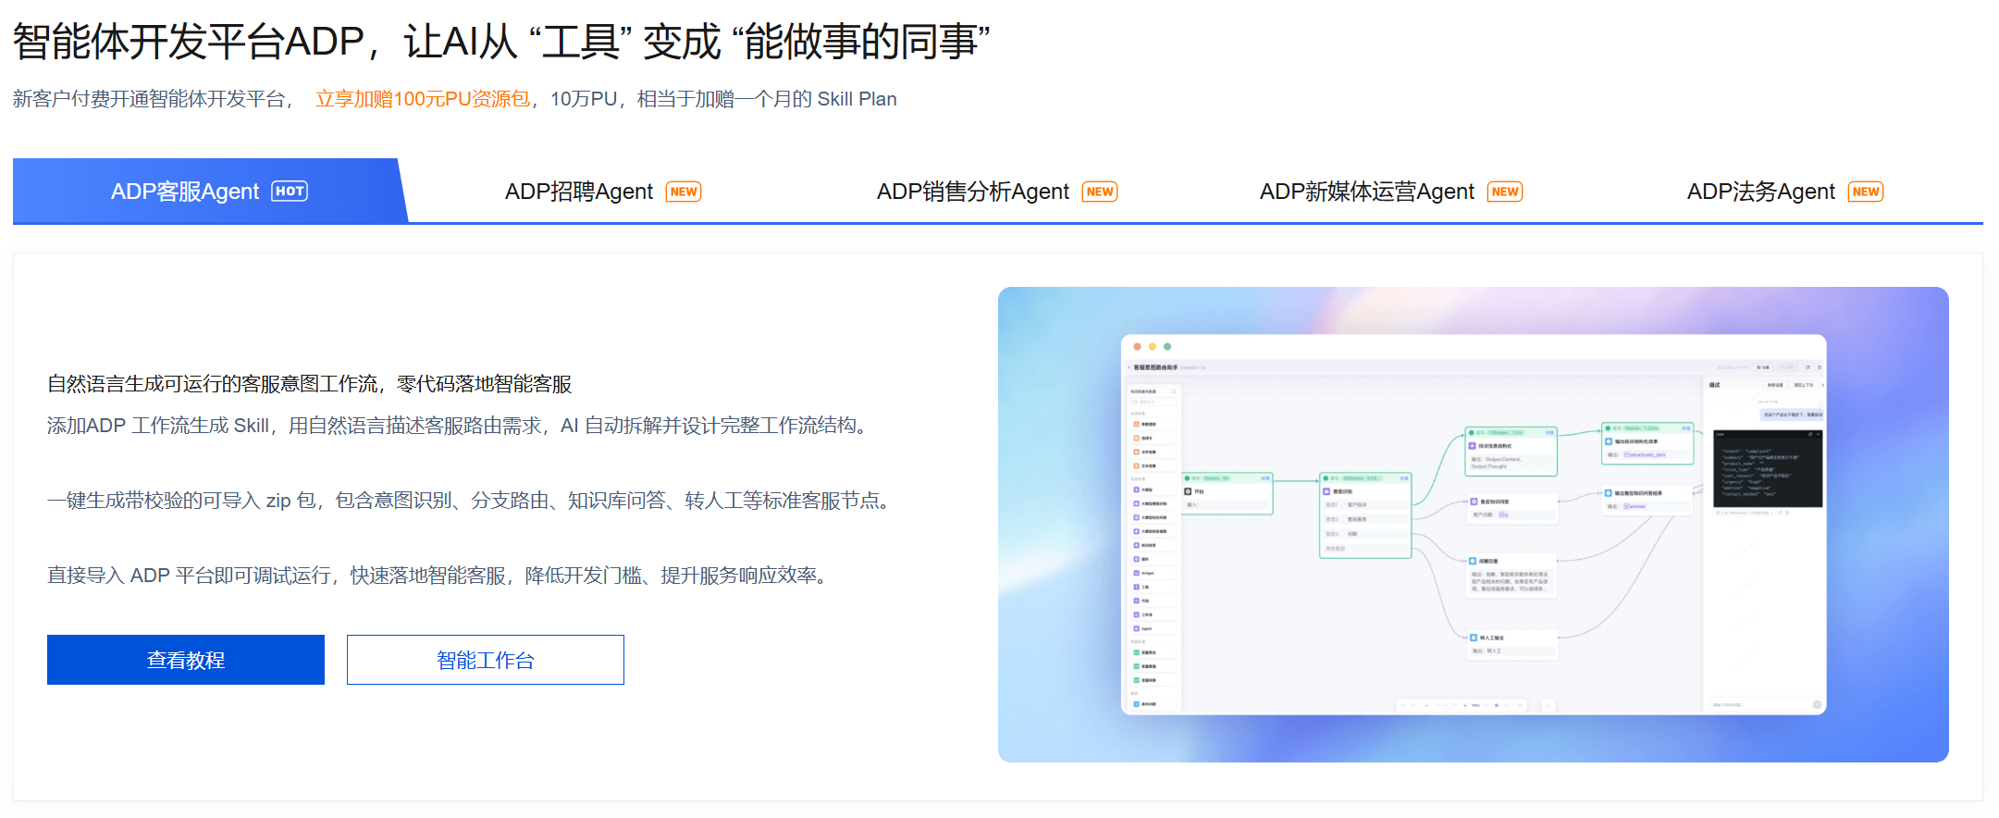Click the 立享加赠100元PU资源包 orange link
Screen dimensions: 1999x818
coord(423,99)
